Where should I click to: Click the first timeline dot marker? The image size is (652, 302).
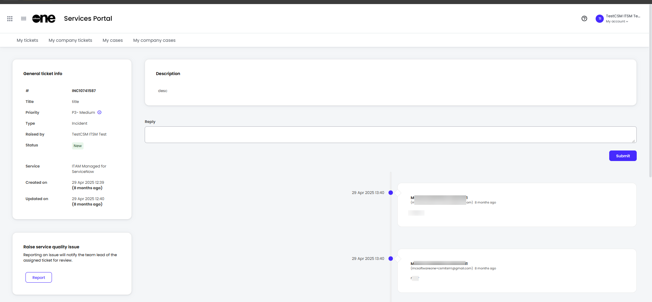391,193
